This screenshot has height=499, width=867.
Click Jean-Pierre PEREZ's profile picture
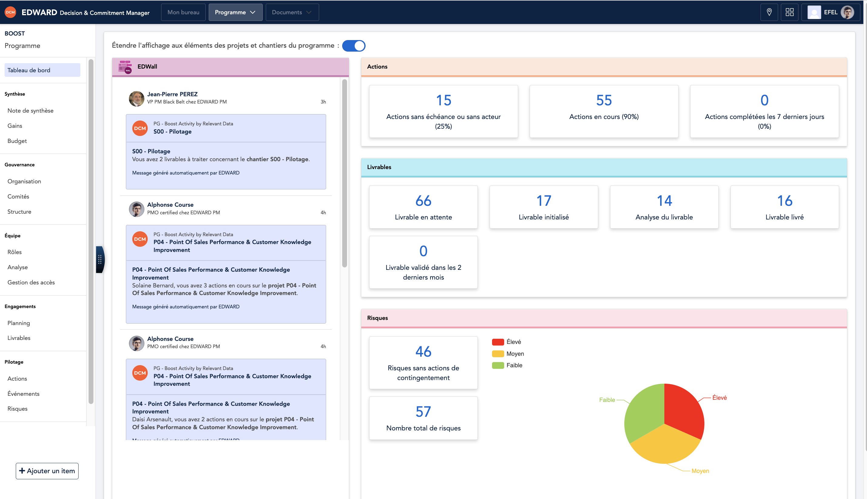tap(136, 99)
